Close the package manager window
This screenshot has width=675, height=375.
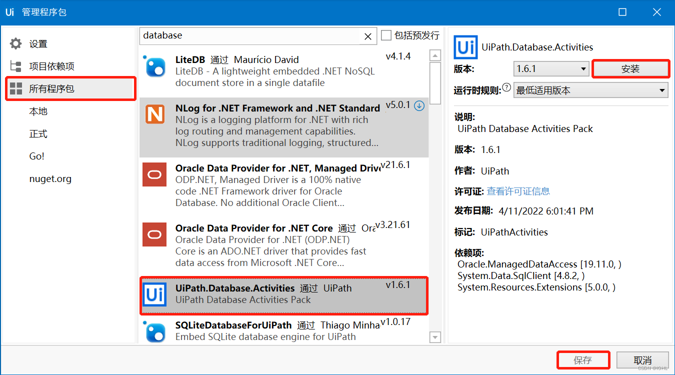[x=656, y=12]
